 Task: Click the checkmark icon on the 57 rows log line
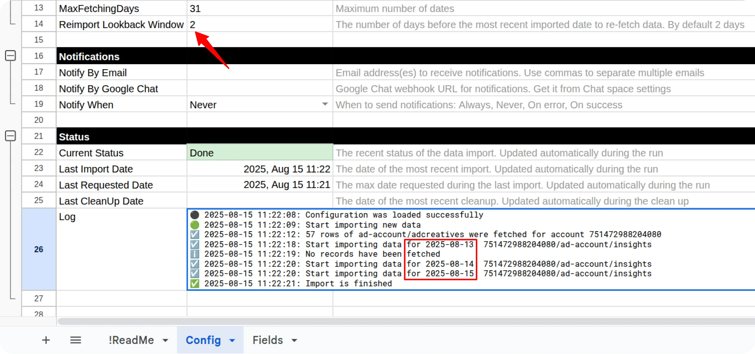(195, 234)
